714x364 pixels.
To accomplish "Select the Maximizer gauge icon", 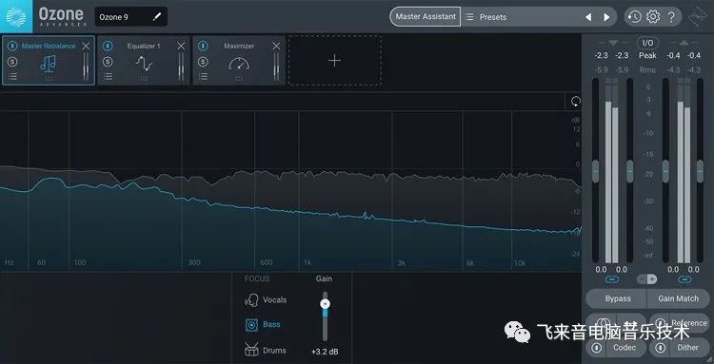I will point(239,64).
